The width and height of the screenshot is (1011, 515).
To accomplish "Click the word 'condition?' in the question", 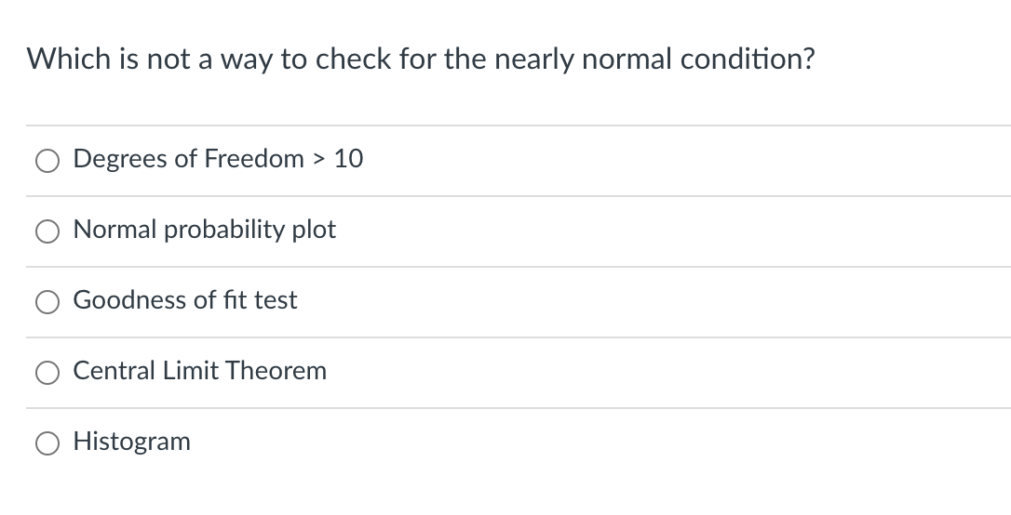I will [748, 59].
